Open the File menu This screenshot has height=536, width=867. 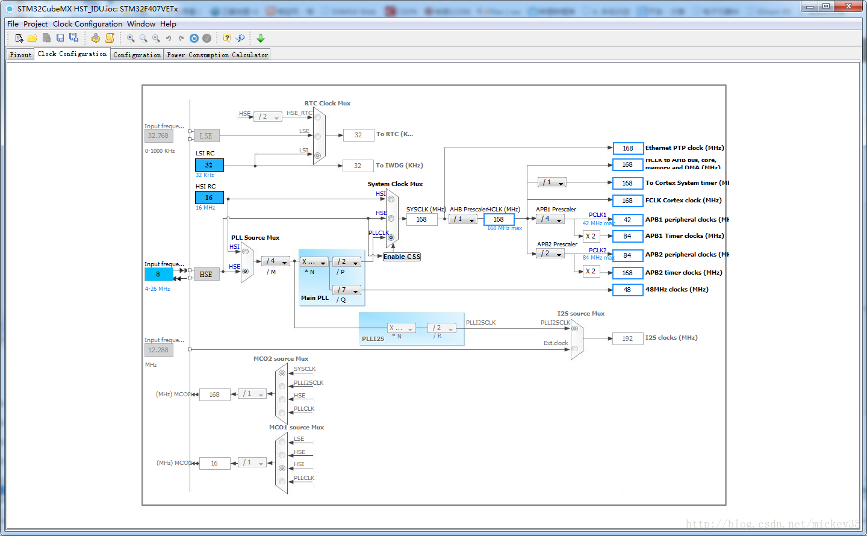(13, 24)
